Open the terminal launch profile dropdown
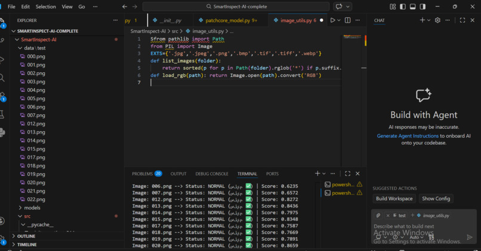The image size is (481, 251). point(324,173)
